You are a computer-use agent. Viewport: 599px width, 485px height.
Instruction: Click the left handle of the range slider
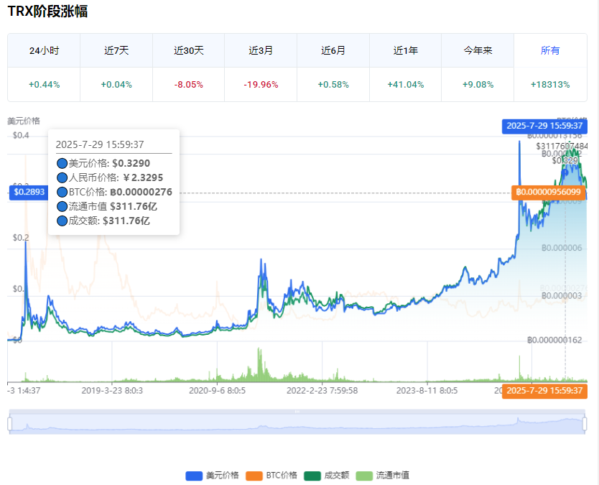[10, 424]
